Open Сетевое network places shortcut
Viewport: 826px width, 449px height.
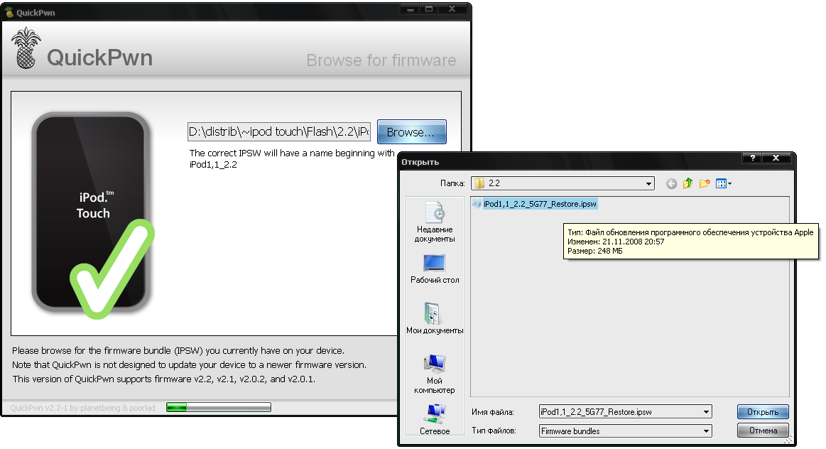[x=434, y=420]
